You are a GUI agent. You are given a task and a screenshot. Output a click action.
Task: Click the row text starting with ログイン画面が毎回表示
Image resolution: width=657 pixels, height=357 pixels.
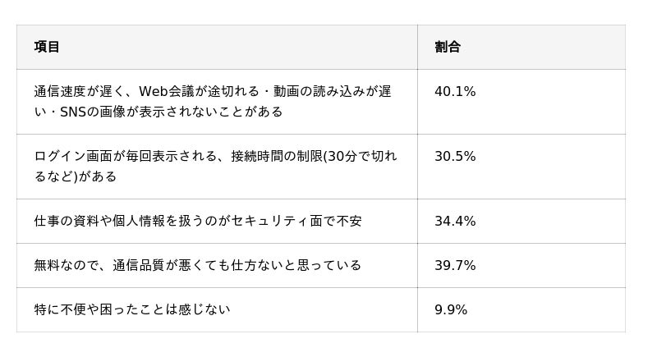point(215,167)
